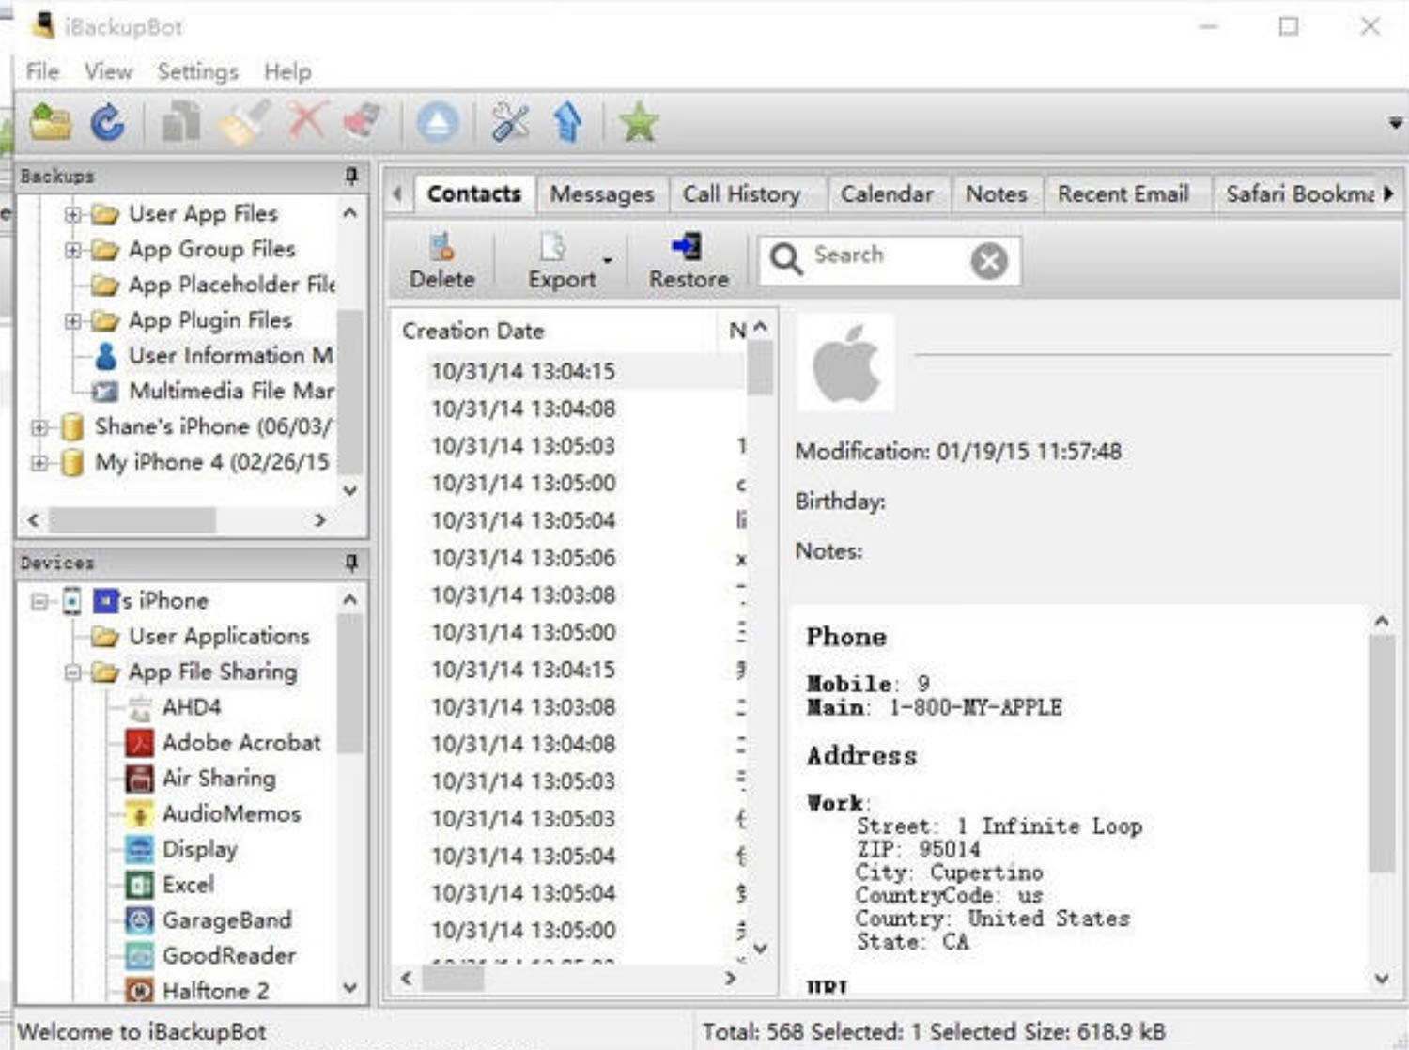
Task: Click the Export button
Action: pos(561,261)
